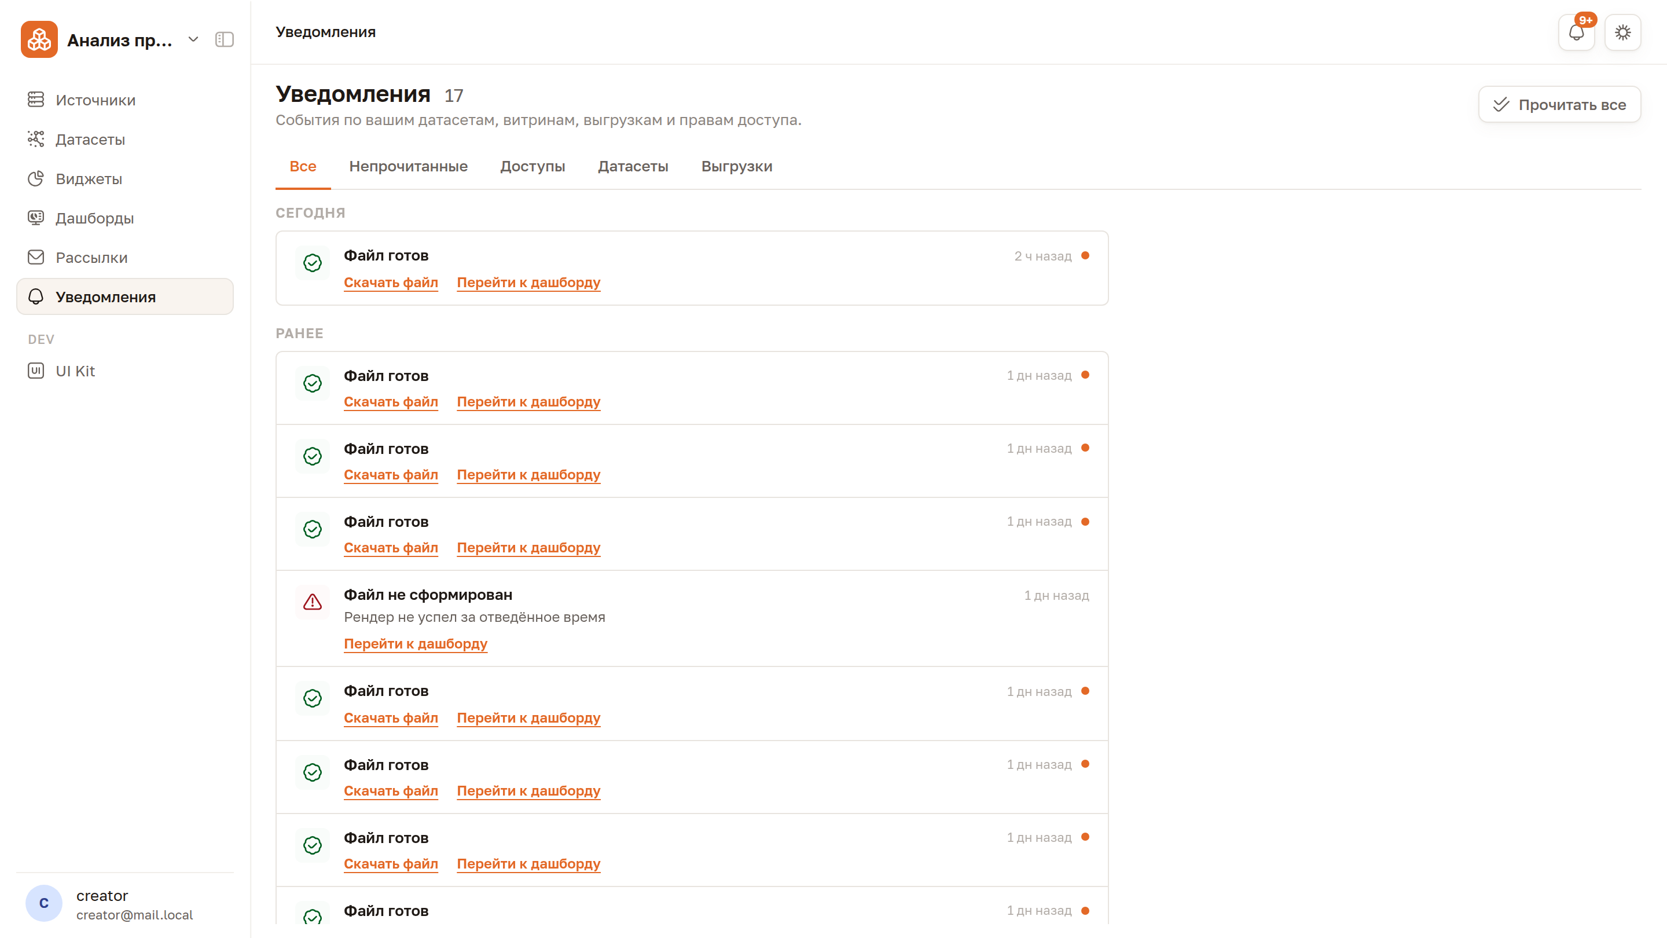This screenshot has height=938, width=1667.
Task: Open the Виджеты sidebar item
Action: click(125, 179)
